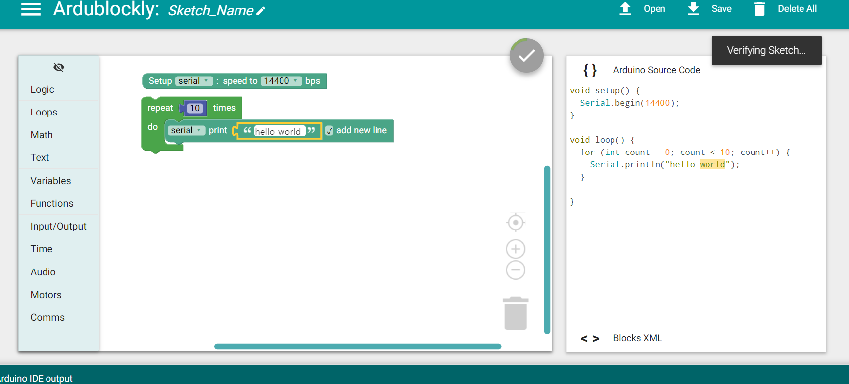Screen dimensions: 849x384
Task: Click the Delete All trash icon
Action: tap(759, 9)
